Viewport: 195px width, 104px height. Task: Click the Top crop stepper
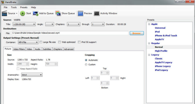click(105, 73)
